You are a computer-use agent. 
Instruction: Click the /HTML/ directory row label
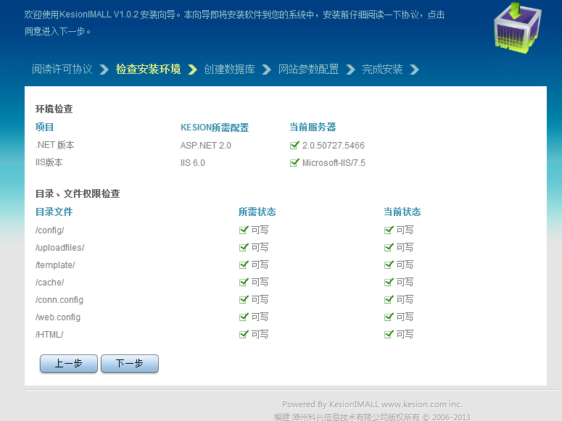49,335
